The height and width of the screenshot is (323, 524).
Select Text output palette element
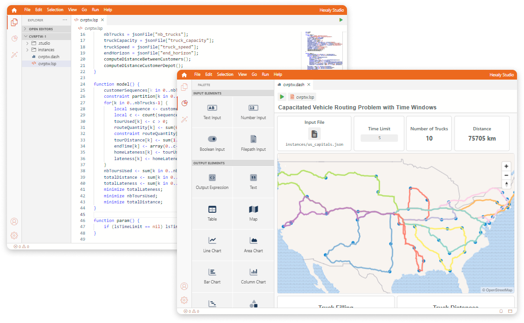point(253,182)
